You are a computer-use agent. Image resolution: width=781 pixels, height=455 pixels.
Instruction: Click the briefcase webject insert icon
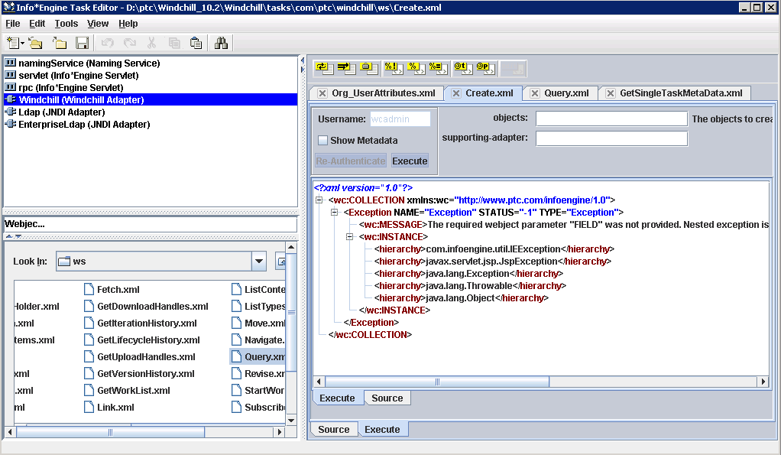369,68
